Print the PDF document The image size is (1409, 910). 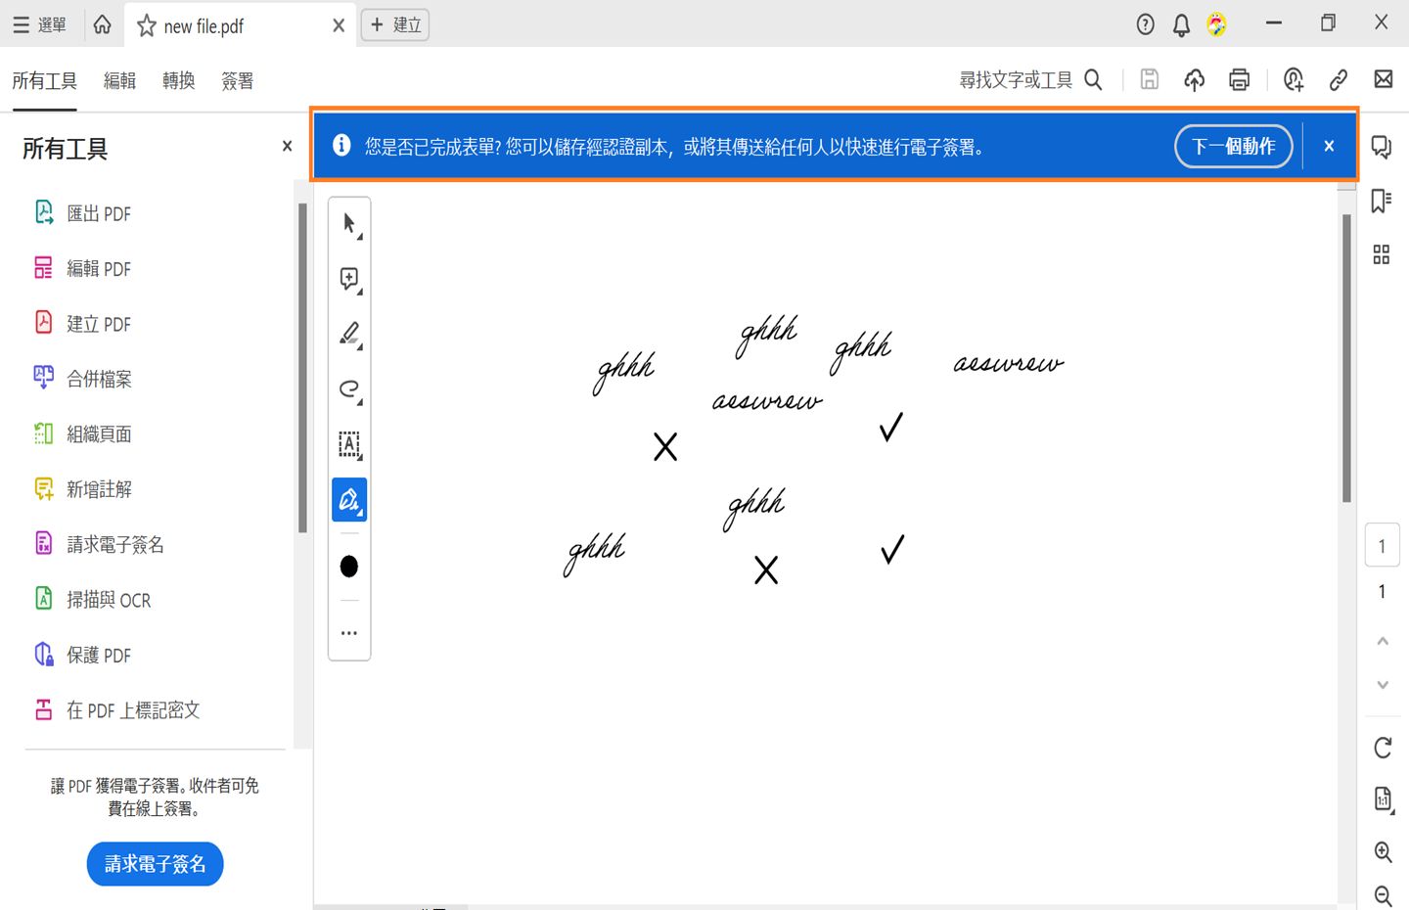[x=1239, y=79]
